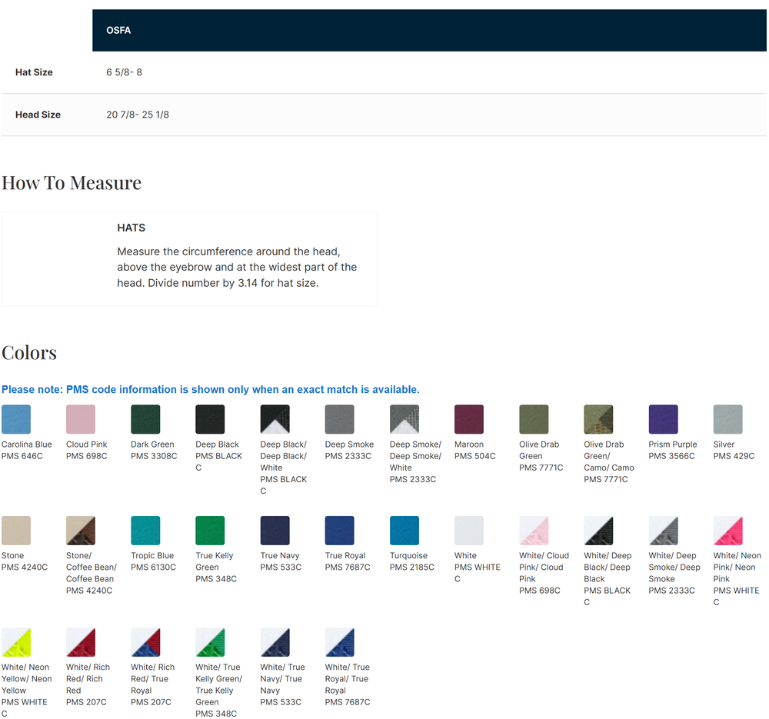The height and width of the screenshot is (719, 769).
Task: Select the White/ Rich Red/ True Royal swatch
Action: point(145,642)
